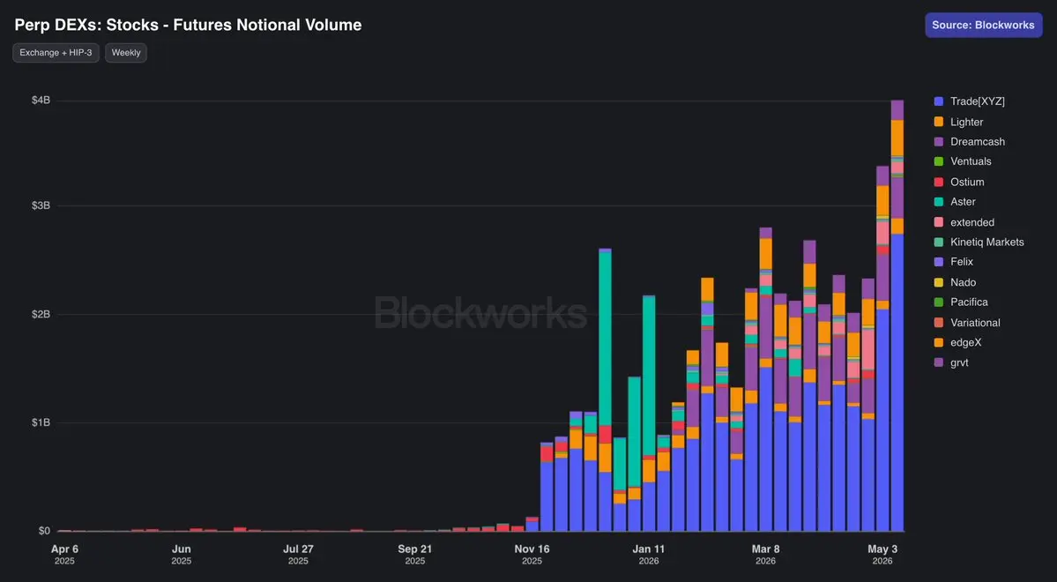Screen dimensions: 1057x582
Task: Click the Trade[XYZ] blue legend swatch
Action: click(x=938, y=101)
